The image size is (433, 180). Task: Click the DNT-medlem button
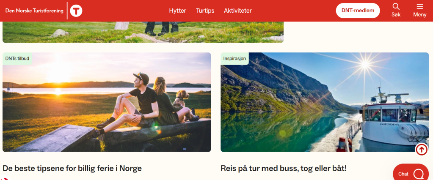coord(358,11)
